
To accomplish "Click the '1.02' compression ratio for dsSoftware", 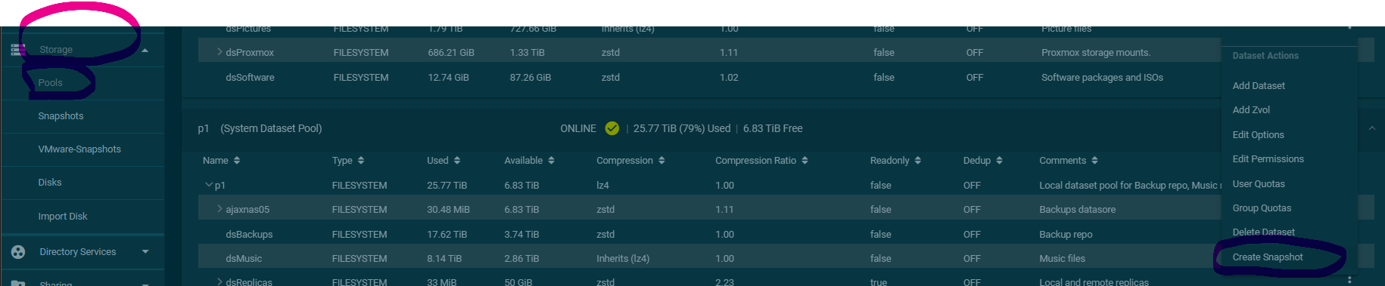I will (729, 78).
